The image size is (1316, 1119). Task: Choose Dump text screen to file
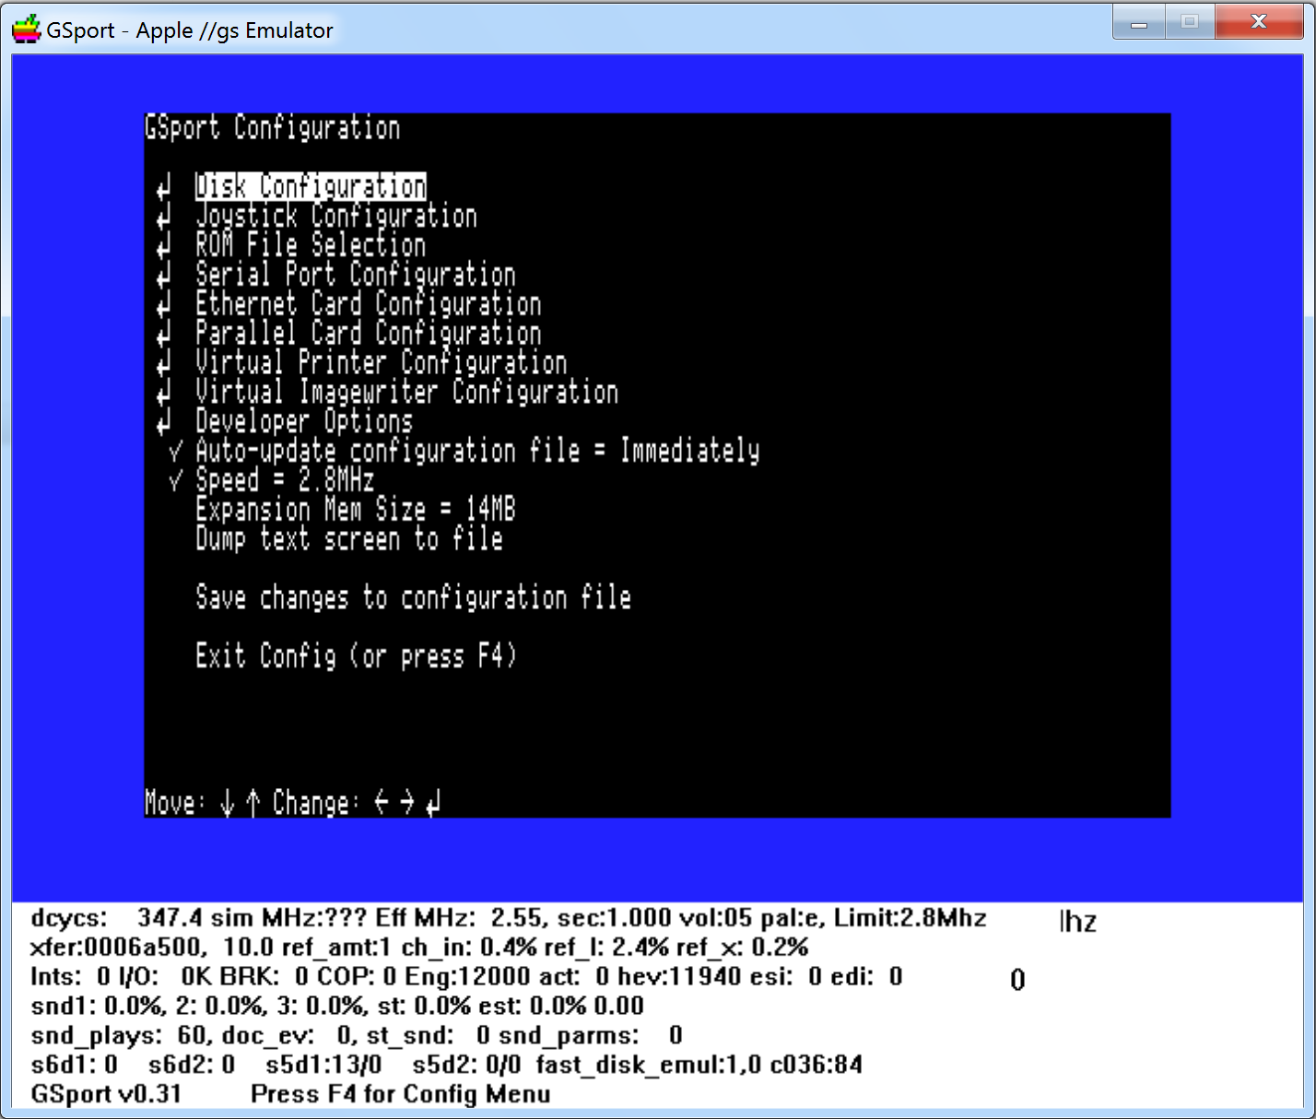point(349,540)
